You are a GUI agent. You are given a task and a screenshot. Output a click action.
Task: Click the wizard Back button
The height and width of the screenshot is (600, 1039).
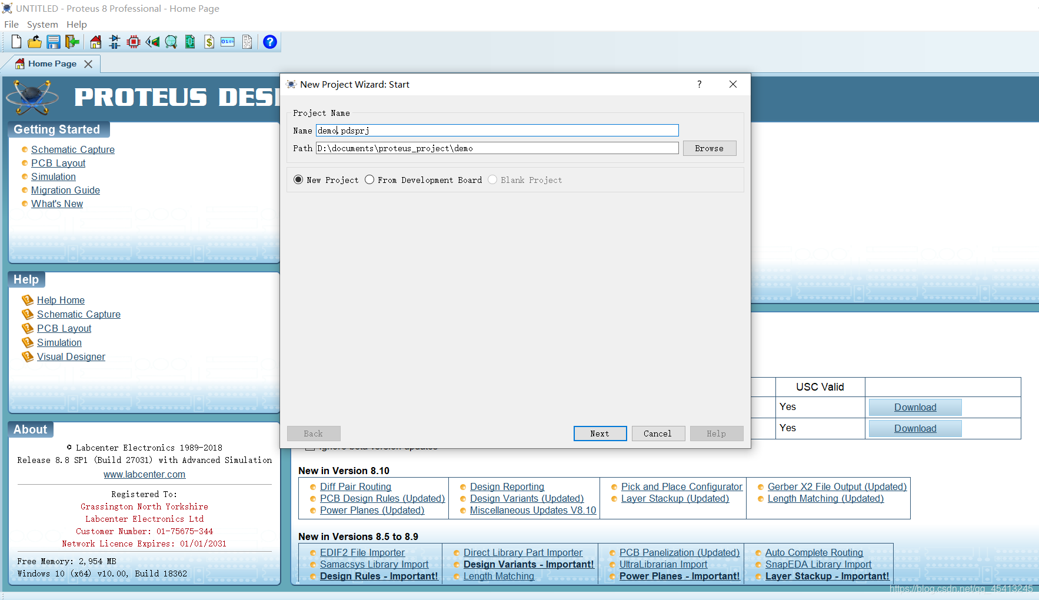pos(314,434)
